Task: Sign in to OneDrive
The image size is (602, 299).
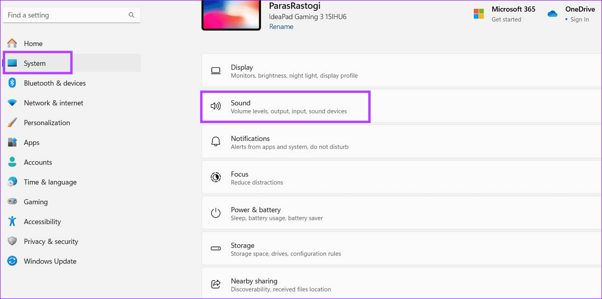Action: click(x=579, y=19)
